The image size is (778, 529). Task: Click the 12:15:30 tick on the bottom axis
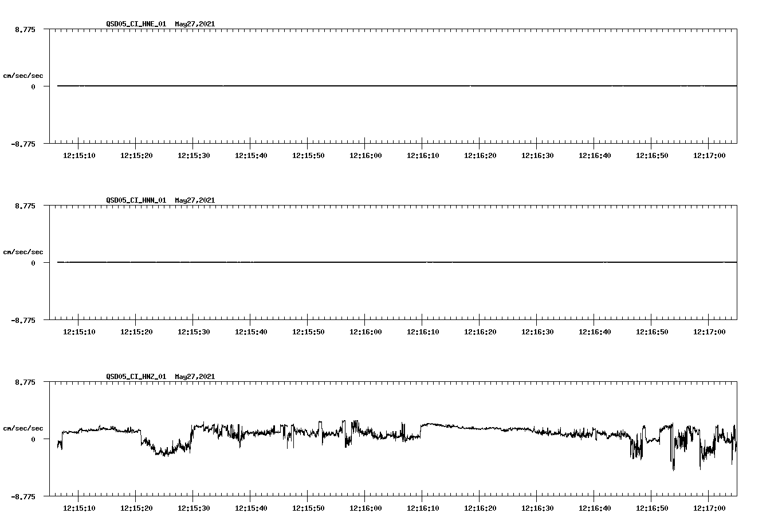(x=193, y=507)
